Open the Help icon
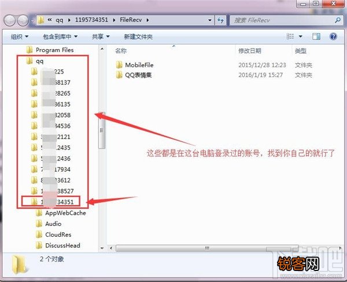Viewport: 347px width, 282px height. click(x=333, y=36)
